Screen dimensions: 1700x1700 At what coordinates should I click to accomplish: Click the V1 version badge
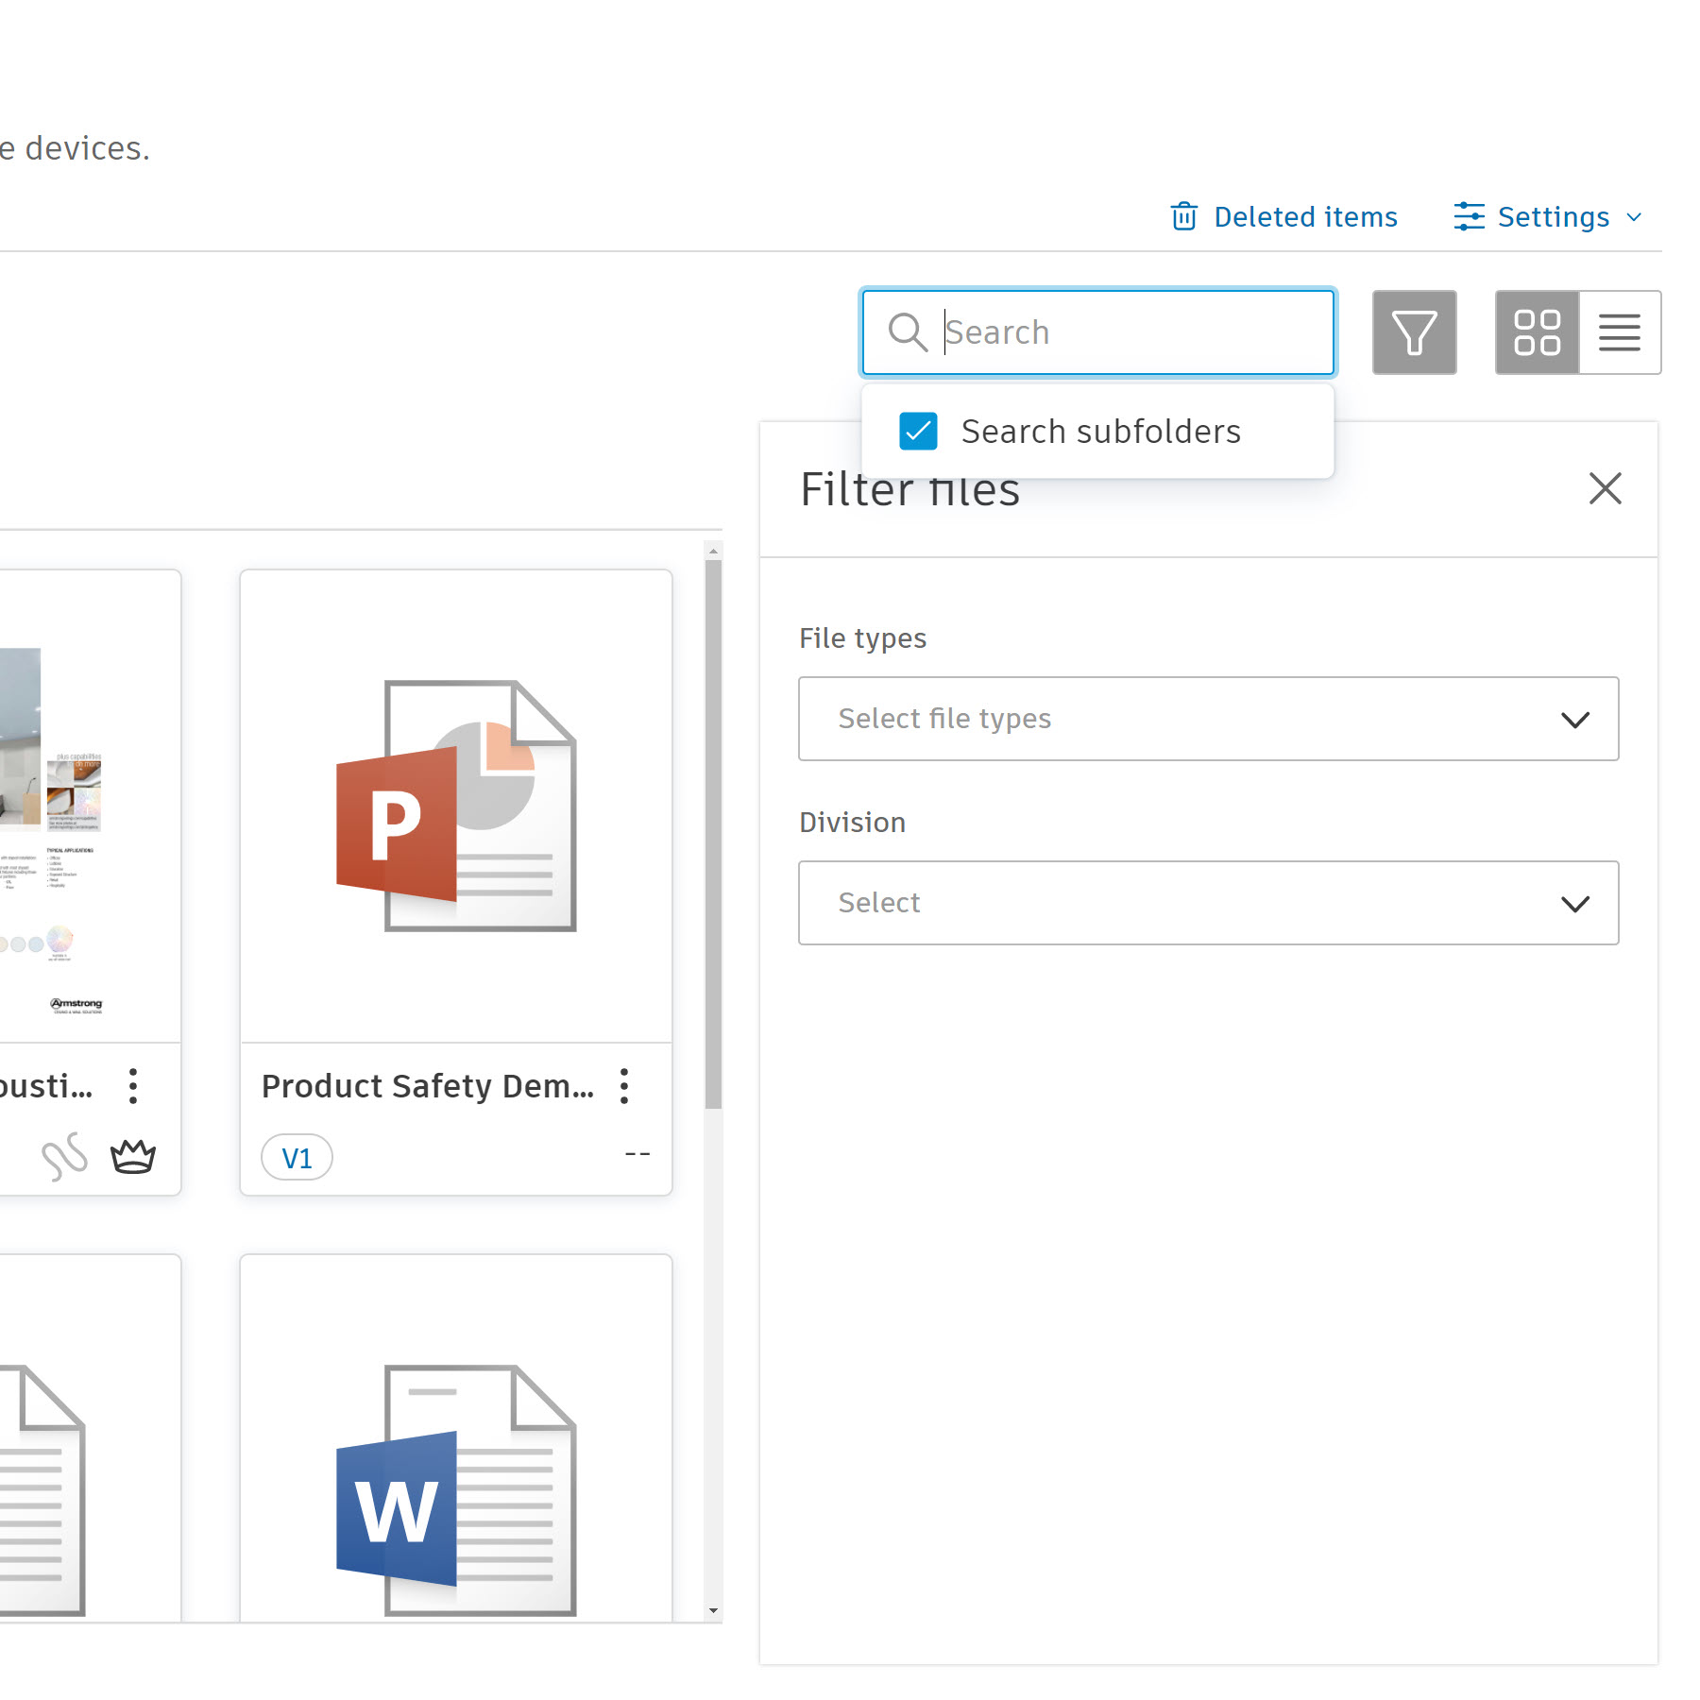coord(297,1158)
